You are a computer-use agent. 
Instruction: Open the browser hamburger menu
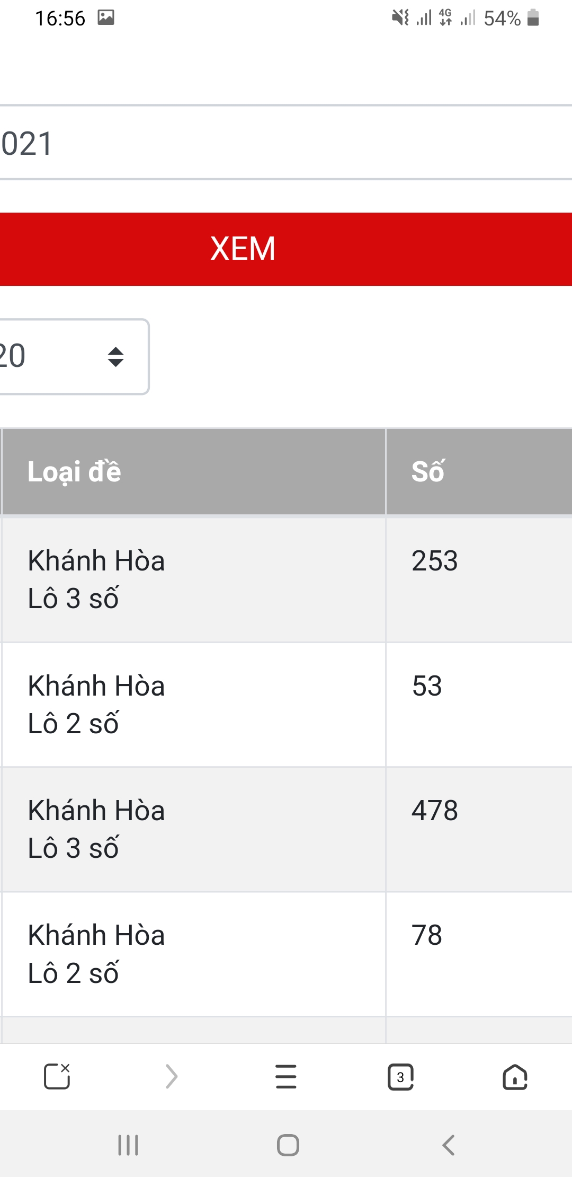click(286, 1076)
